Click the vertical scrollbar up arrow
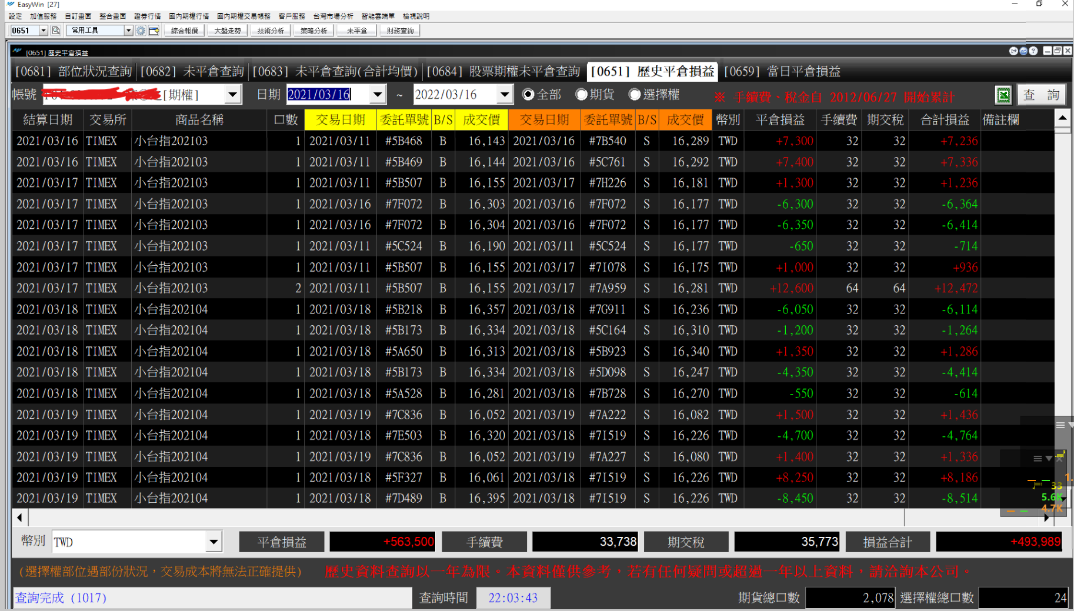 [x=1062, y=119]
